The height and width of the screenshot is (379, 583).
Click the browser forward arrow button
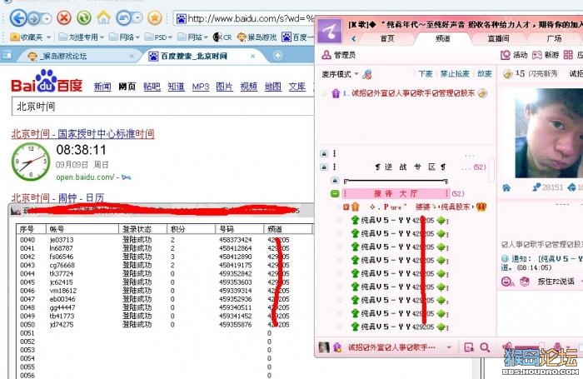click(x=34, y=17)
